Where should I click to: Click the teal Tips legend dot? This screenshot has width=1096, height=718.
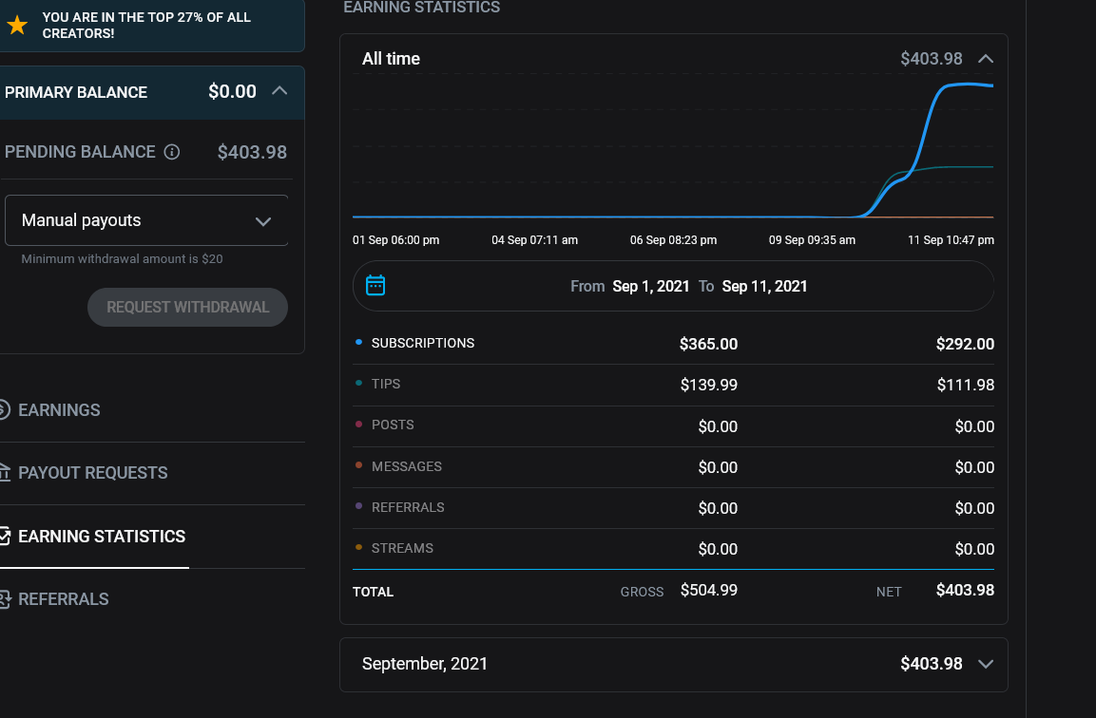[358, 383]
